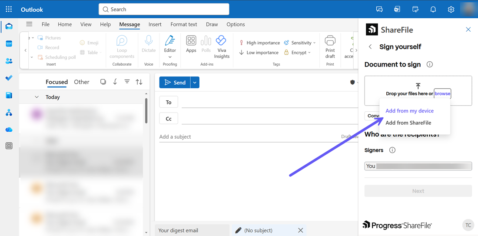The image size is (478, 236).
Task: Open Calendar from the left sidebar
Action: (x=9, y=43)
